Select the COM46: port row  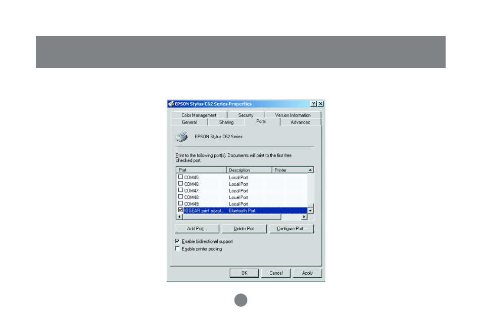242,184
